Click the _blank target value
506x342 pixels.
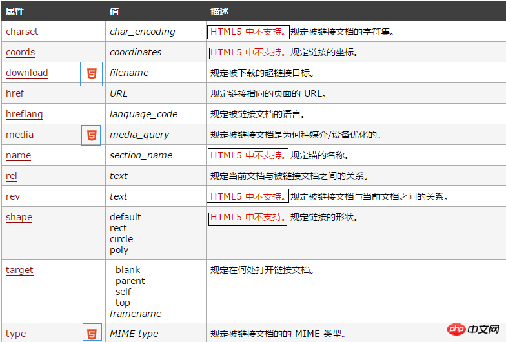(x=125, y=270)
